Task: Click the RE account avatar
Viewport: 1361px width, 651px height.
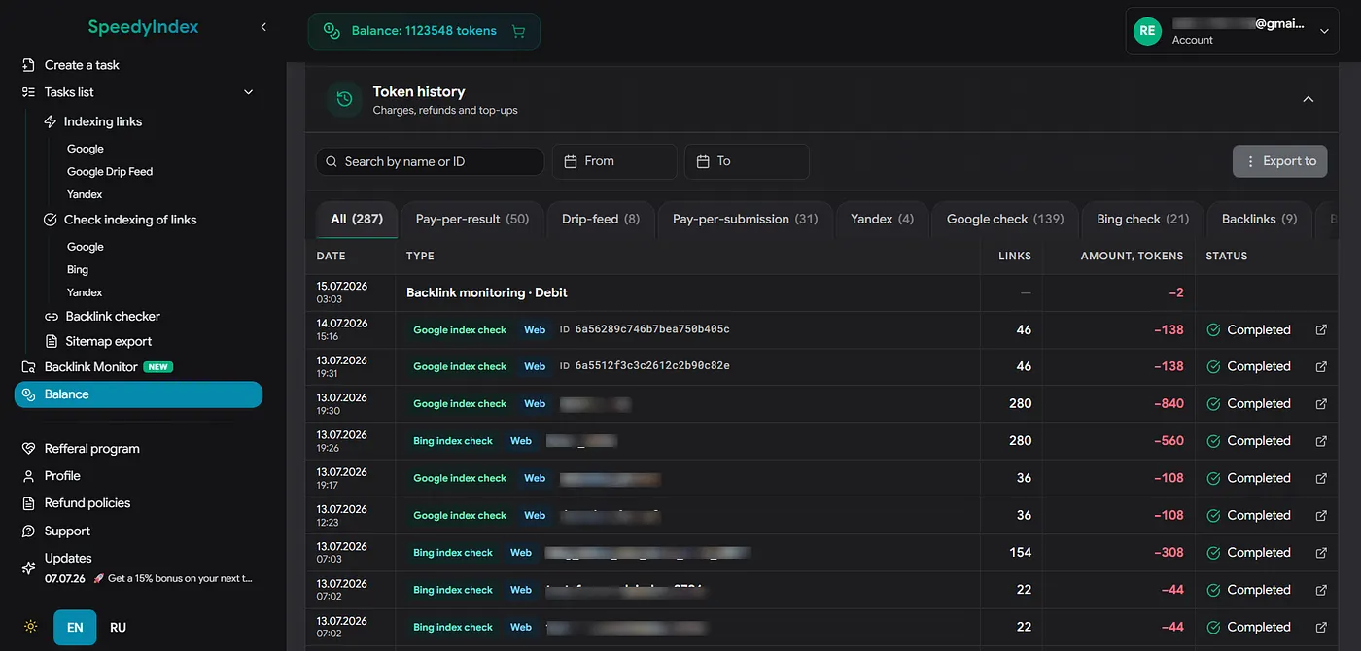Action: (1147, 31)
